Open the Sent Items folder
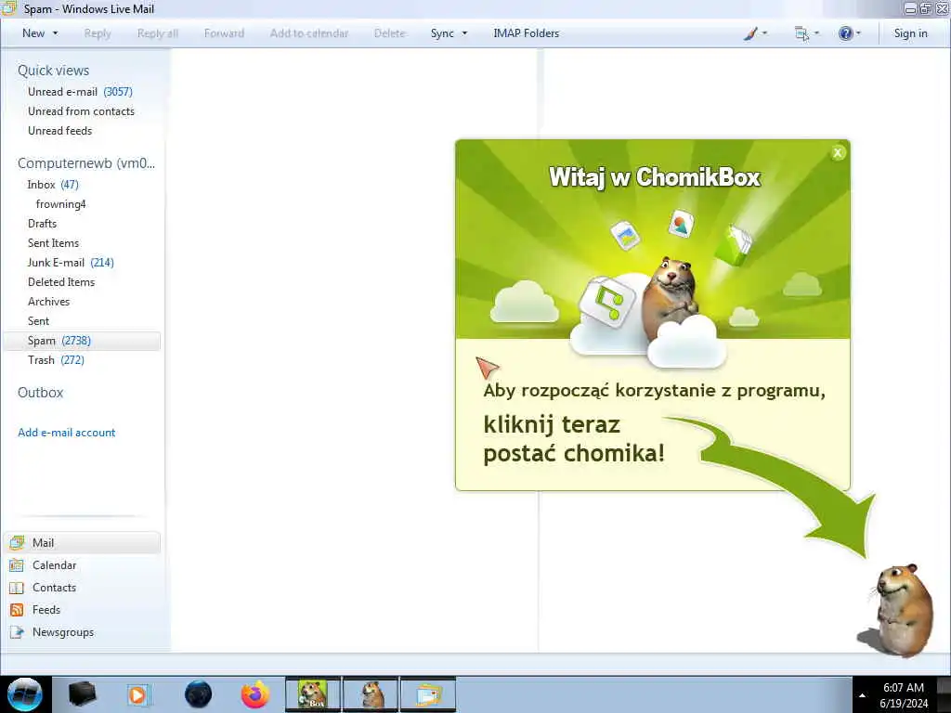 53,242
